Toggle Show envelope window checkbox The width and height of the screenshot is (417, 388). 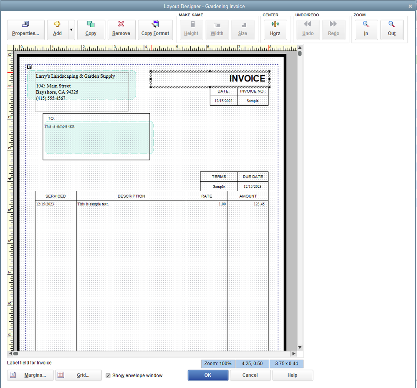pyautogui.click(x=108, y=375)
